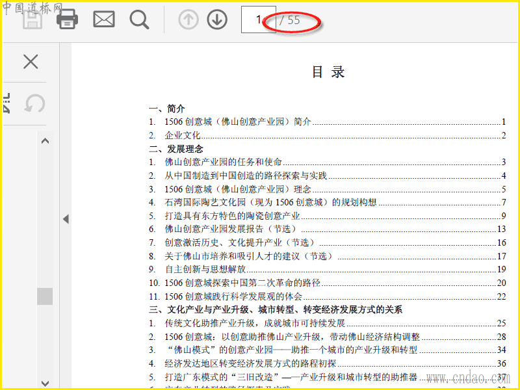The width and height of the screenshot is (520, 390).
Task: Click the save (floppy disk) icon
Action: (x=32, y=19)
